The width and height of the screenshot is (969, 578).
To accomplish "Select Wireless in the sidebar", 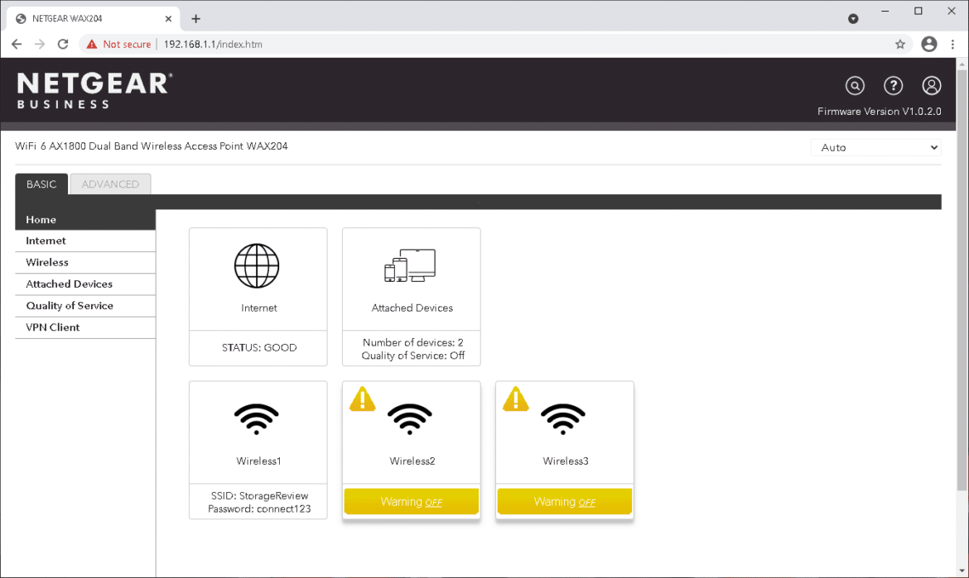I will point(85,263).
